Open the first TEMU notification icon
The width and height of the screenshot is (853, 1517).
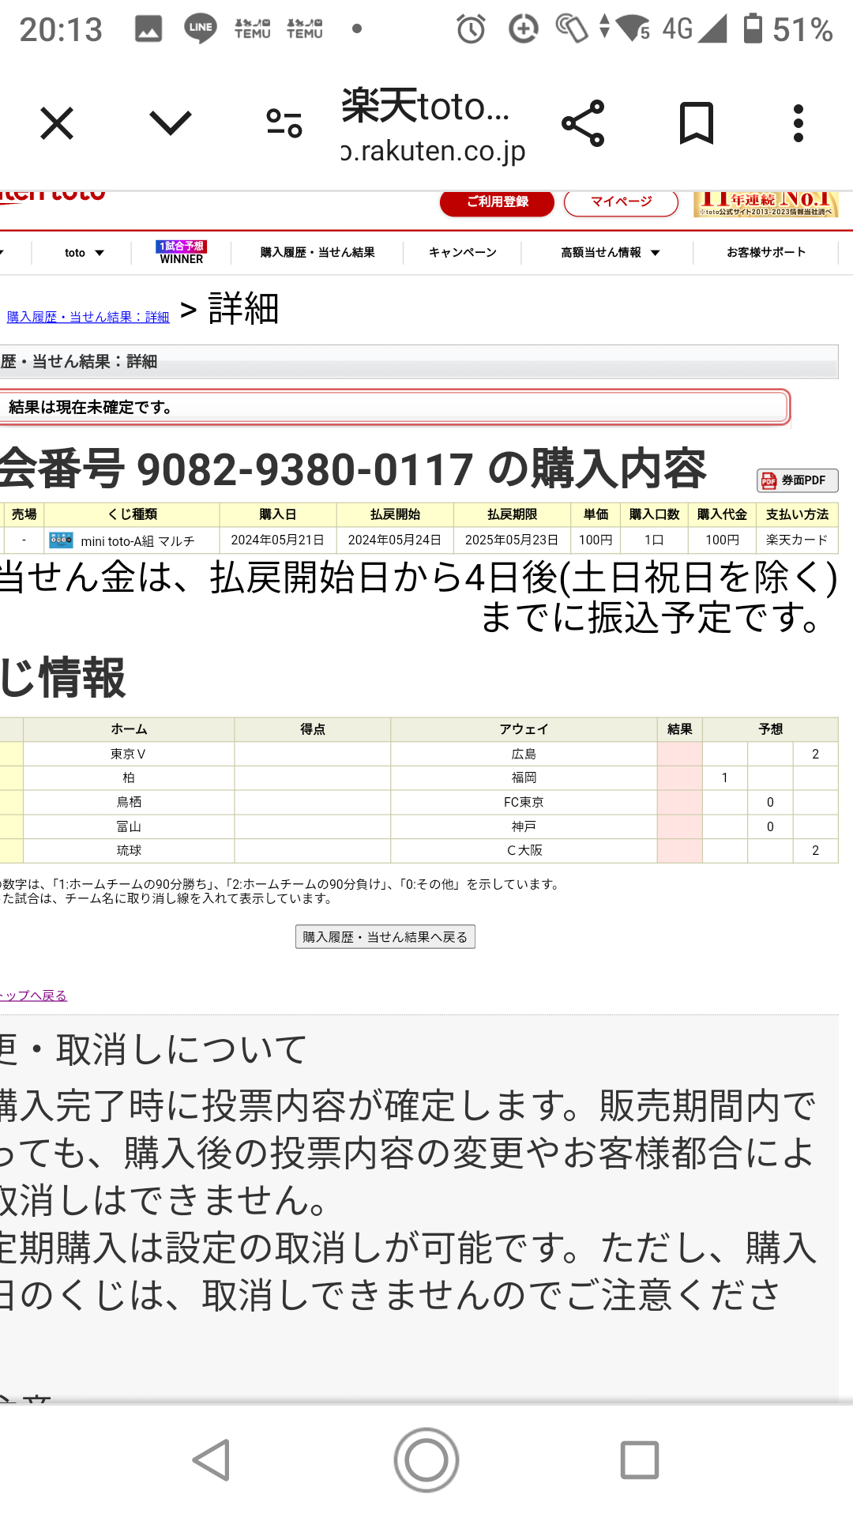(x=253, y=29)
